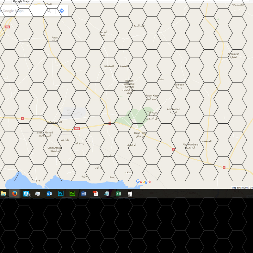The height and width of the screenshot is (253, 253).
Task: Click the Map data ©2017 attribution text
Action: (242, 188)
